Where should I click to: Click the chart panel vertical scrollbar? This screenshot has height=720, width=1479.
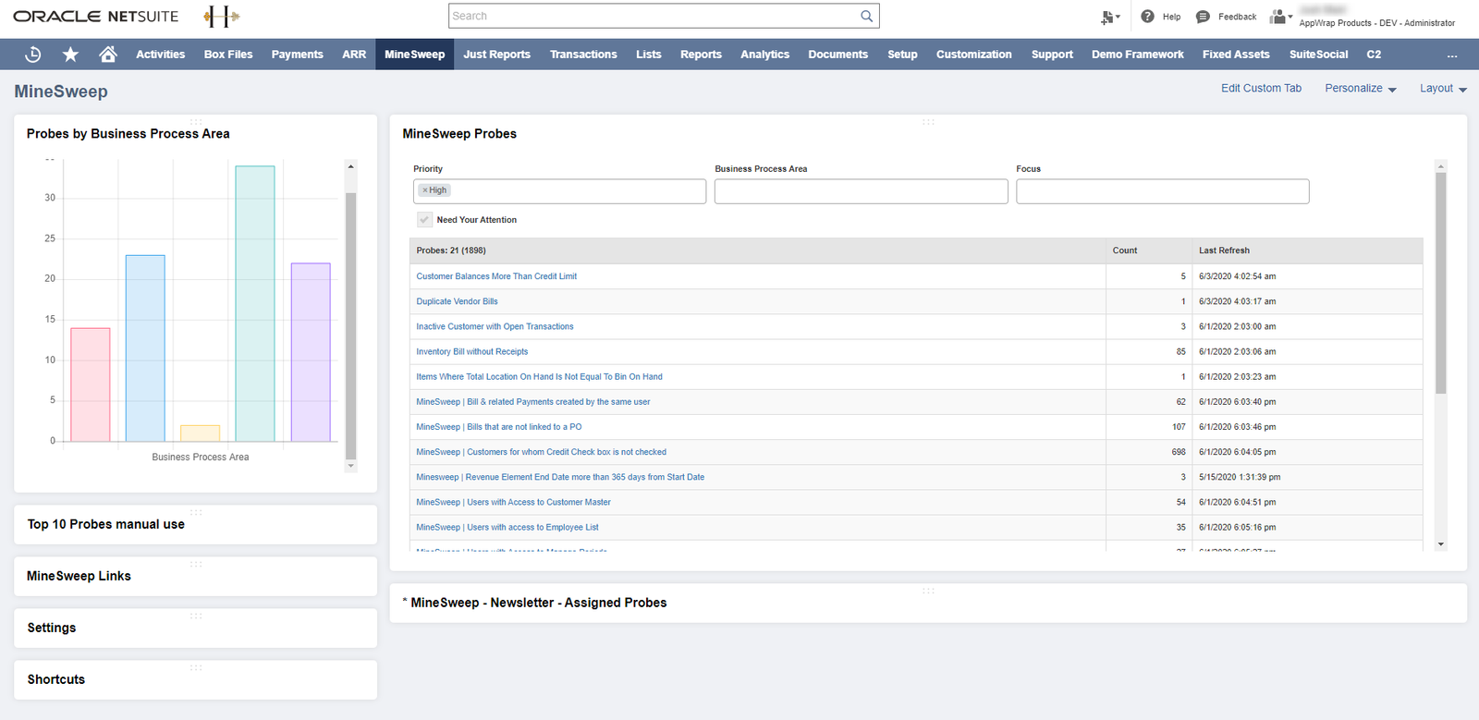click(x=350, y=325)
